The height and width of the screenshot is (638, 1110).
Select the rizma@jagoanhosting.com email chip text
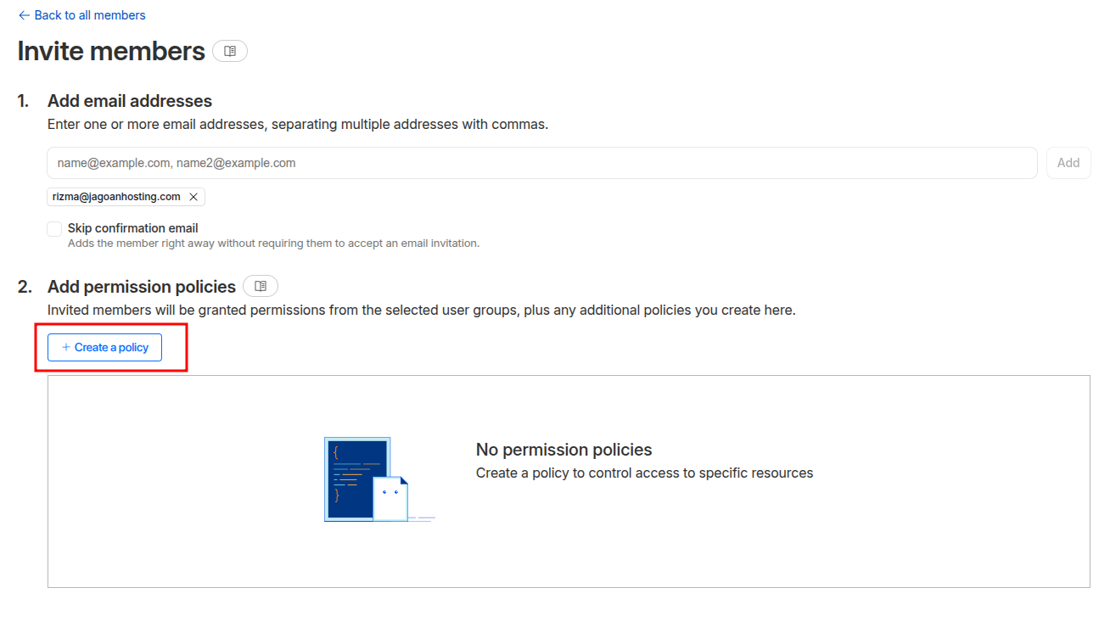tap(116, 197)
